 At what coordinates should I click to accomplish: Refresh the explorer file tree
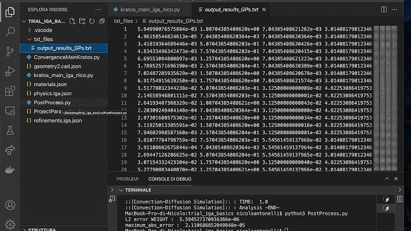point(92,21)
